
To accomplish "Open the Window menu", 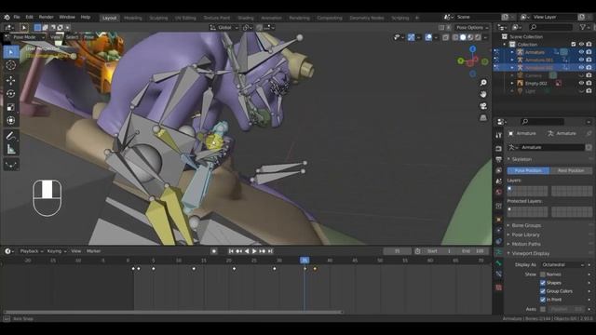I will click(67, 17).
